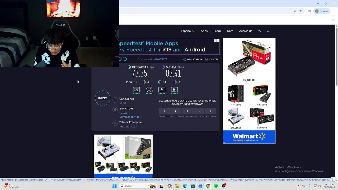The height and width of the screenshot is (190, 338).
Task: Open Spotify from the taskbar
Action: 216,186
